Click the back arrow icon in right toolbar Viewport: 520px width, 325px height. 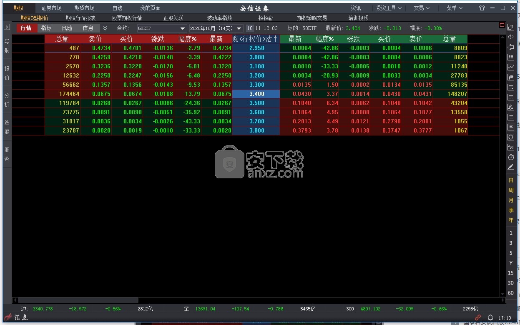point(511,47)
